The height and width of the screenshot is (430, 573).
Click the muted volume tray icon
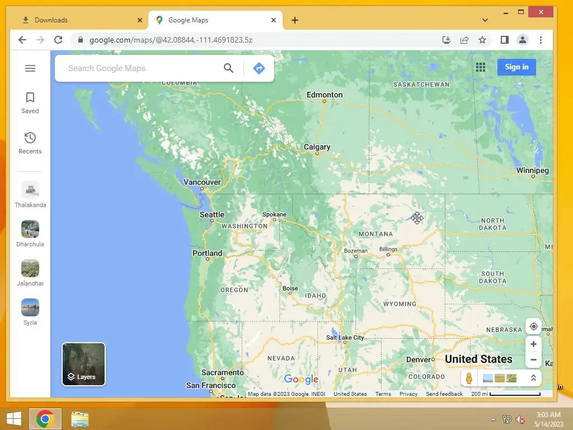[520, 419]
